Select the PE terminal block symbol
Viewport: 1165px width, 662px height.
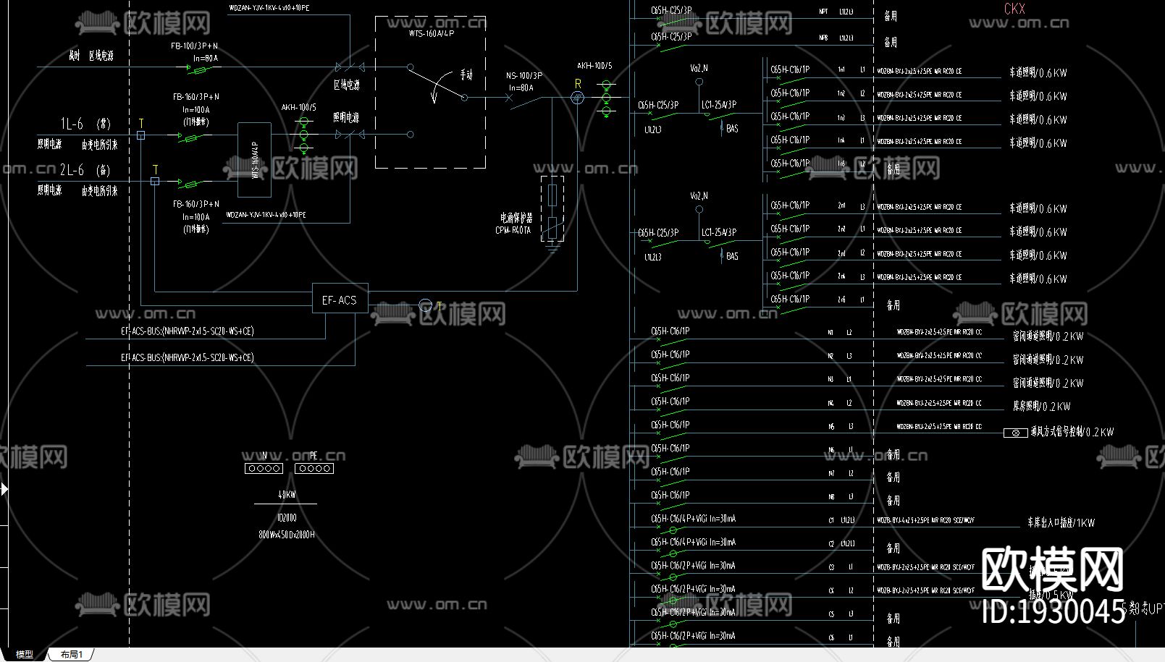click(314, 468)
